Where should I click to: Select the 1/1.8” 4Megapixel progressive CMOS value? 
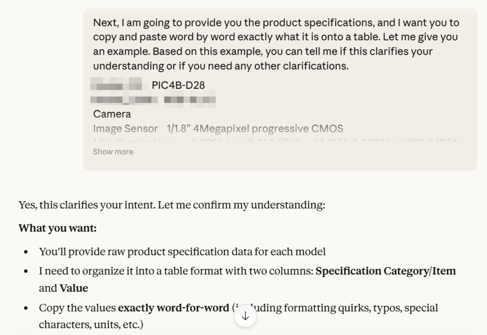tap(255, 129)
